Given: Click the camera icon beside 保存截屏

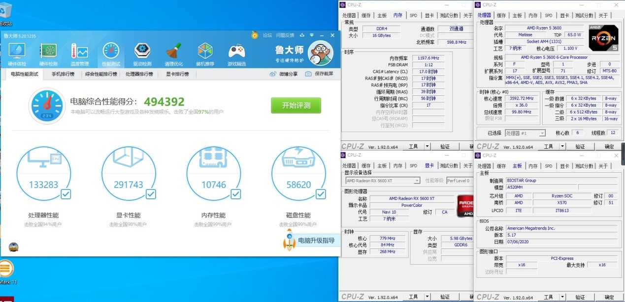Looking at the screenshot, I should coord(308,74).
